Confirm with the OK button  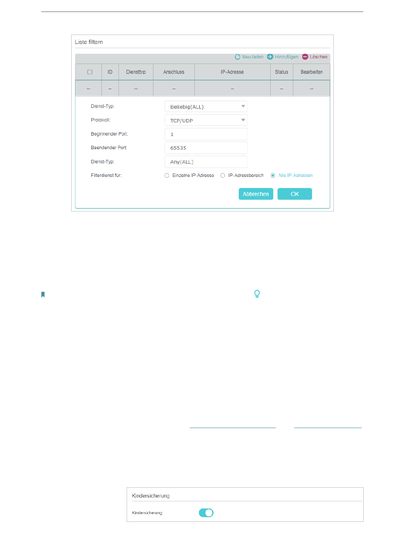[295, 194]
